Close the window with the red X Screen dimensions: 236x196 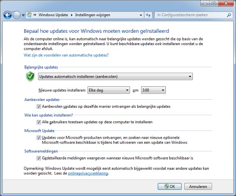(226, 3)
